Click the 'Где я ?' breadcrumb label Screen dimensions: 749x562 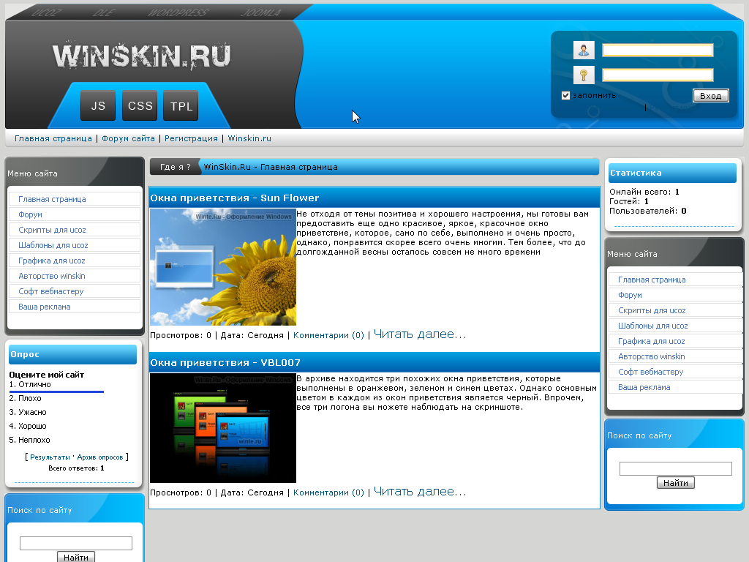coord(174,167)
